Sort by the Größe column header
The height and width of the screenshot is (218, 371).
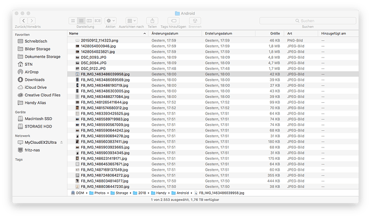coord(270,33)
